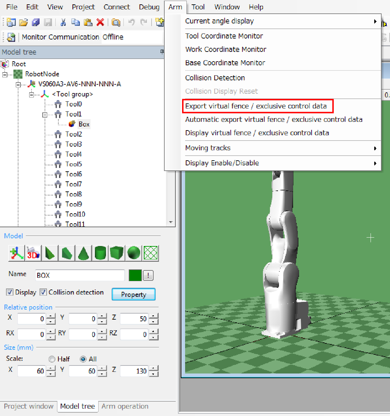Click the 3D model import icon
The image size is (390, 416).
33,253
